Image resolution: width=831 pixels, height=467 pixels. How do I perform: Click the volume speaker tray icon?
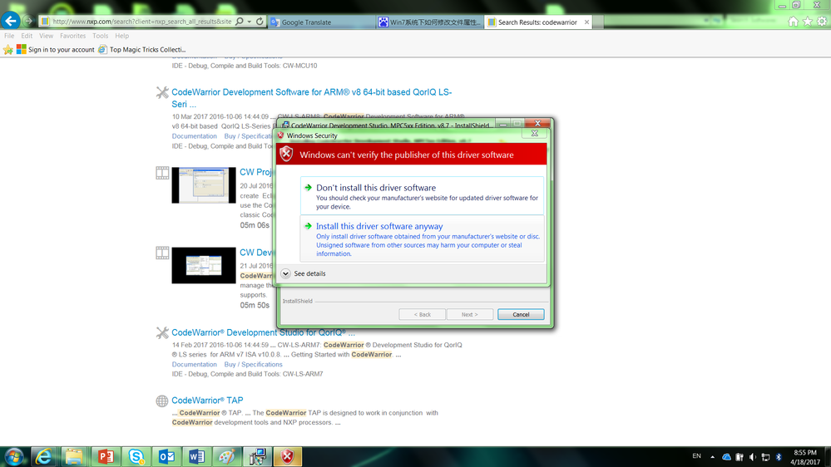[752, 456]
